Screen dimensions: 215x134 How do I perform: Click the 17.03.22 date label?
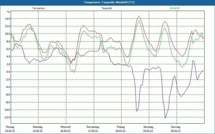click(x=93, y=131)
